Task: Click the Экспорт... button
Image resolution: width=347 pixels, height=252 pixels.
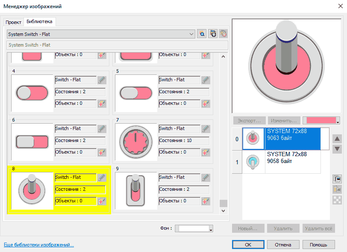Action: coord(250,121)
